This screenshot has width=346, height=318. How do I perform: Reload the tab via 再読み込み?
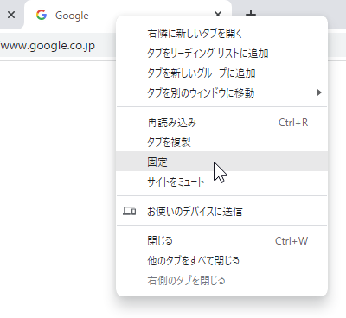[222, 123]
